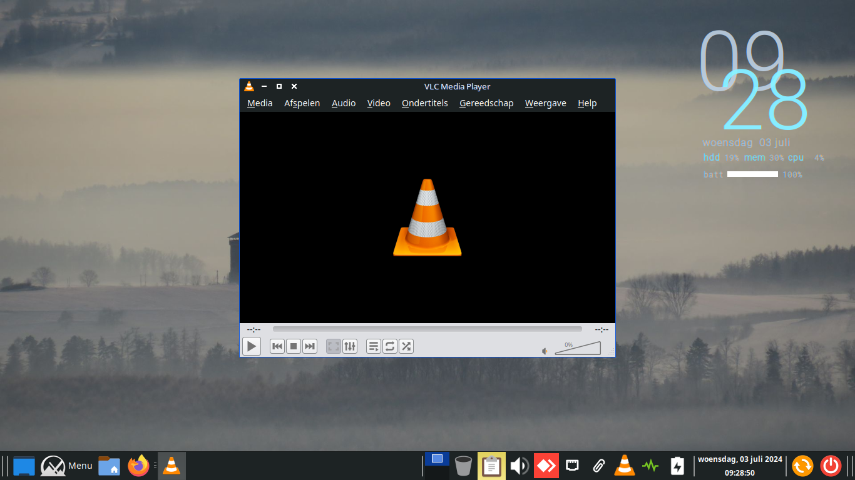Launch Firefox from the taskbar
The height and width of the screenshot is (480, 855).
138,466
